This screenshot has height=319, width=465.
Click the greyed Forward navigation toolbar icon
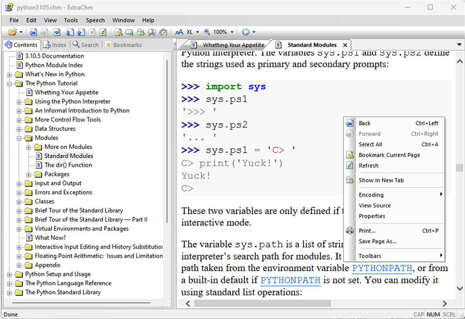44,32
